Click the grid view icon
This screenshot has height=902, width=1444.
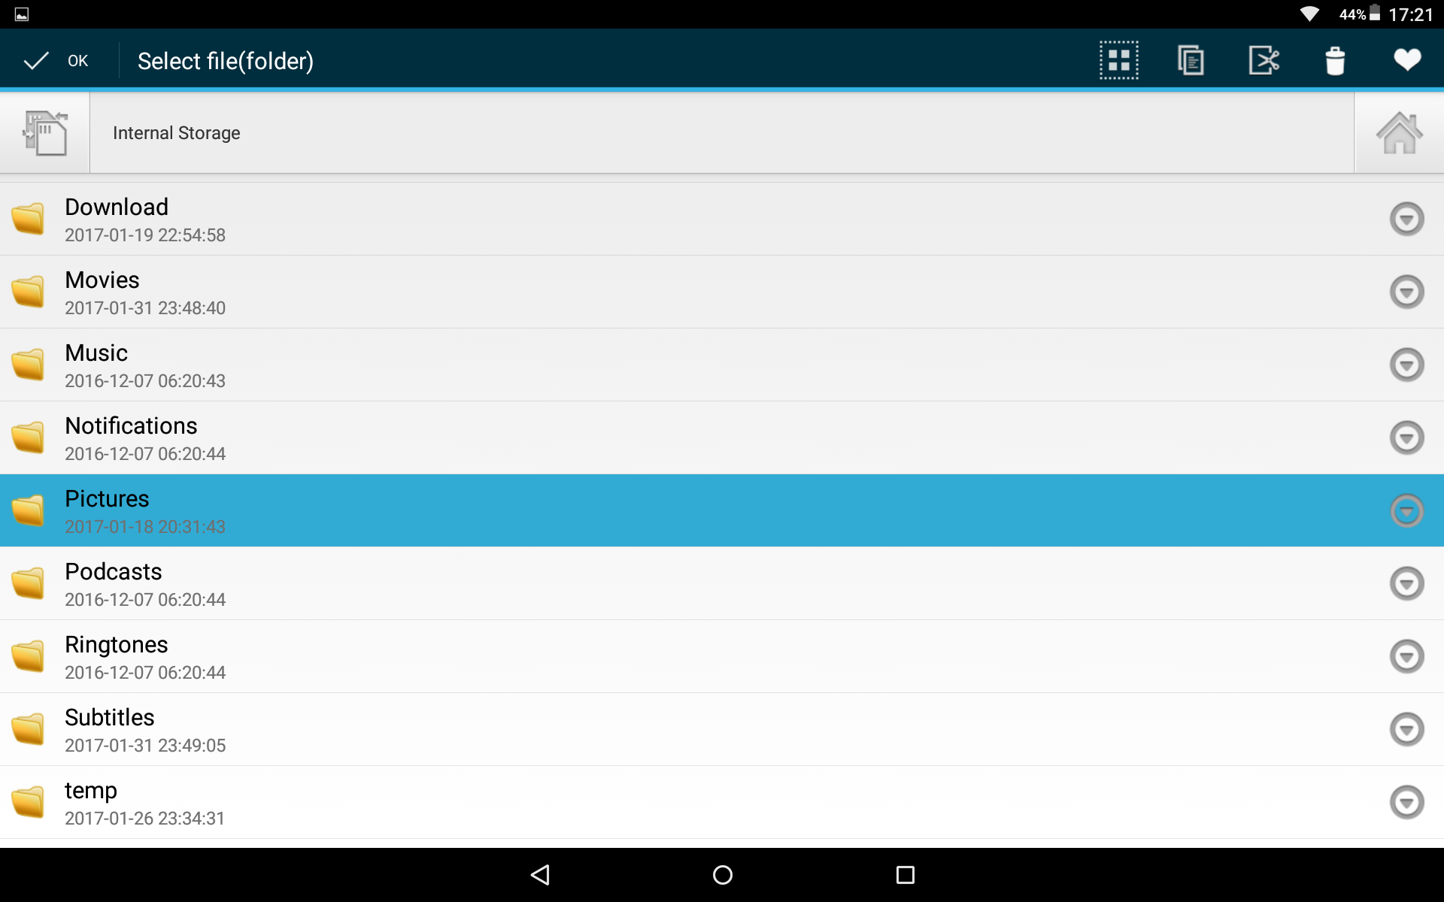tap(1120, 59)
